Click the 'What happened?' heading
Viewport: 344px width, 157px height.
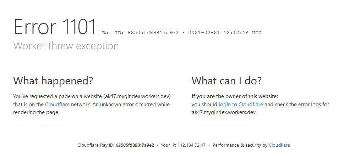tap(53, 80)
